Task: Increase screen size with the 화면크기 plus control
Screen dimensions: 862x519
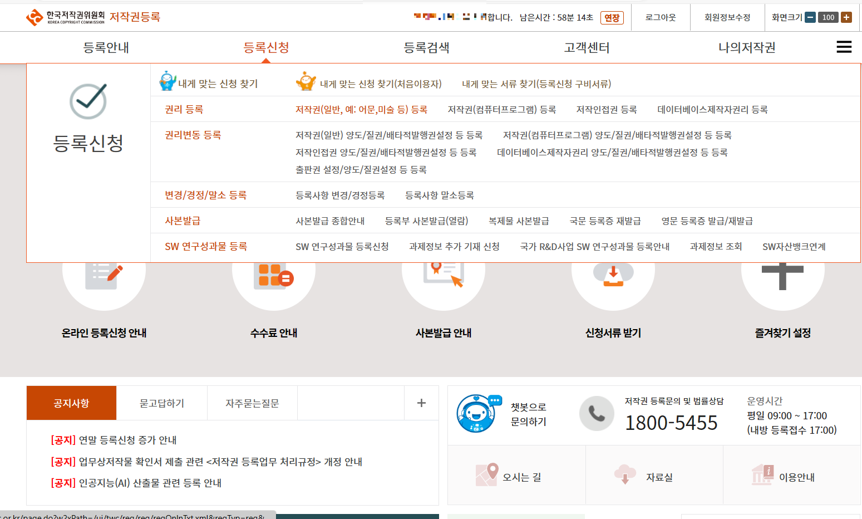Action: tap(846, 17)
